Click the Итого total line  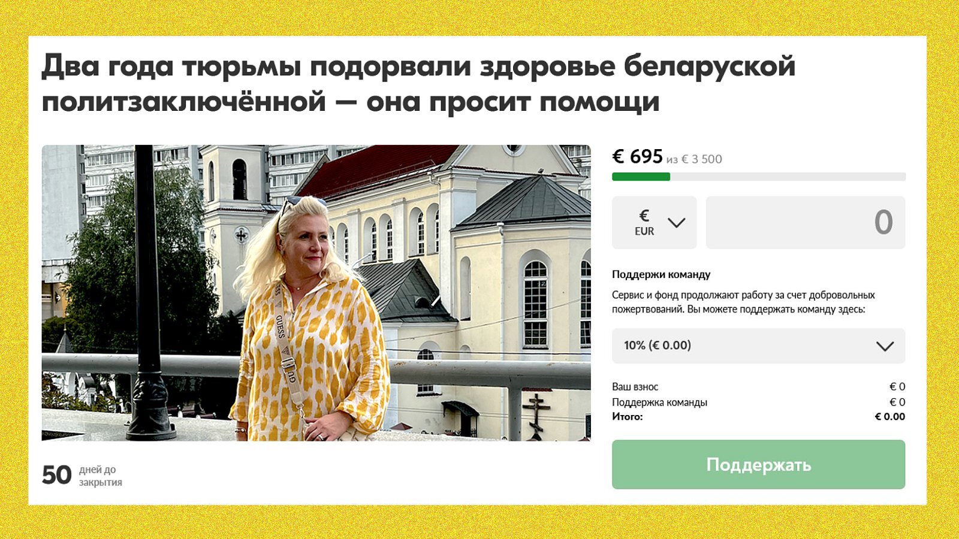pos(758,417)
